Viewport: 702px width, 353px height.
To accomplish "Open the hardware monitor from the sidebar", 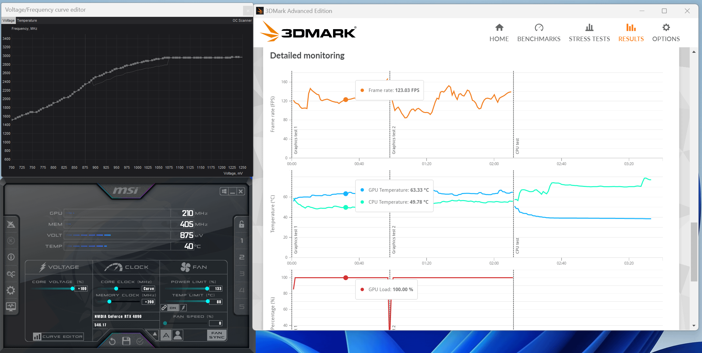I will pos(11,307).
